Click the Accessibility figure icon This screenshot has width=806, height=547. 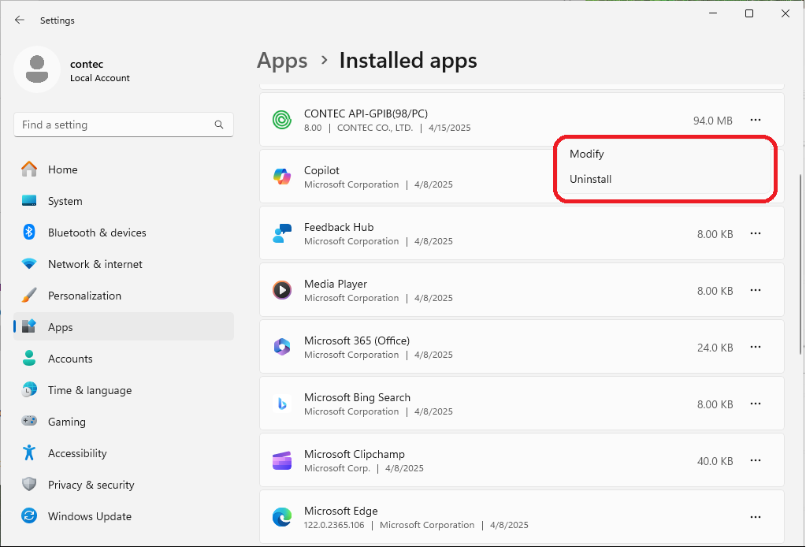coord(29,453)
